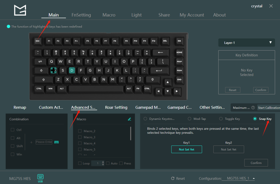280x184 pixels.
Task: Select the right arrow key on keyboard
Action: (177, 91)
